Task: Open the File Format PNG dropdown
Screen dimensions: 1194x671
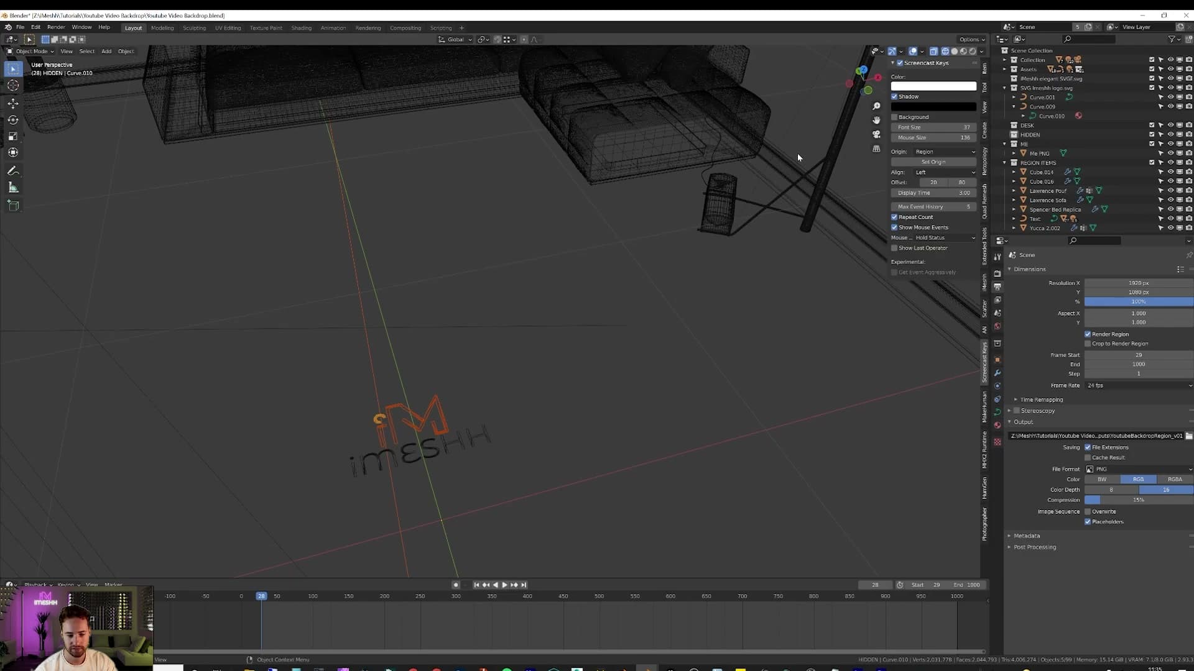Action: 1139,469
